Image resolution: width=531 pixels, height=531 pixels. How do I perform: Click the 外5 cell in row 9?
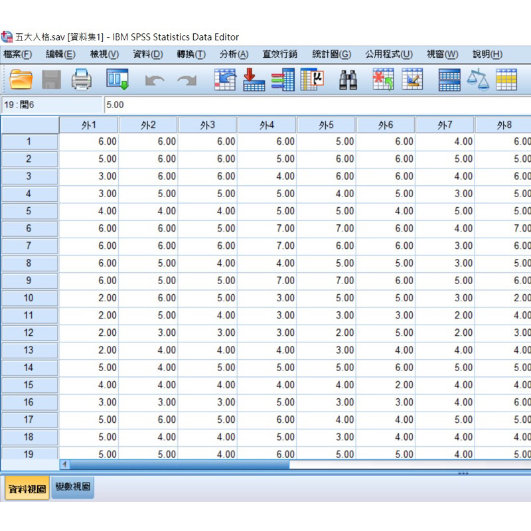click(x=326, y=280)
